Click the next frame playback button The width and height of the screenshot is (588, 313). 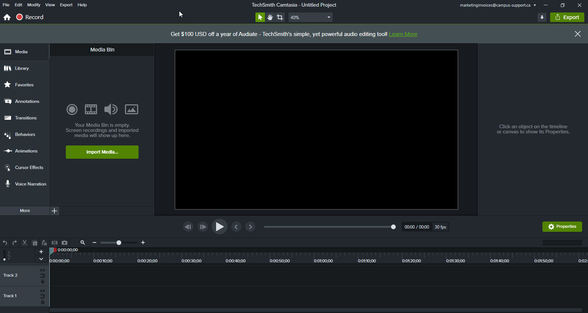click(x=203, y=227)
